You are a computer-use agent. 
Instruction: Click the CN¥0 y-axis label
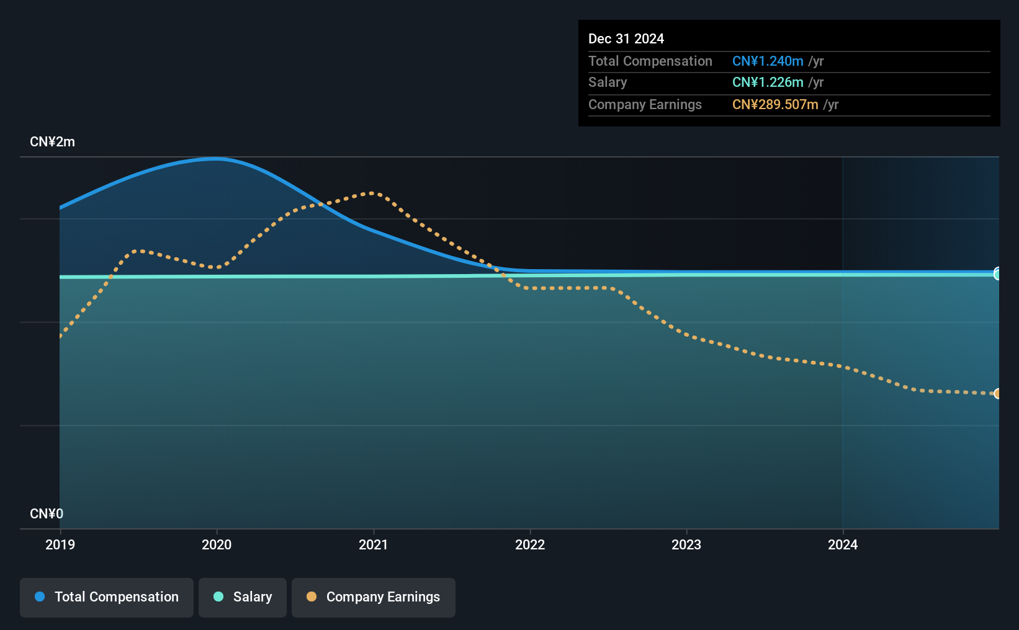[47, 514]
